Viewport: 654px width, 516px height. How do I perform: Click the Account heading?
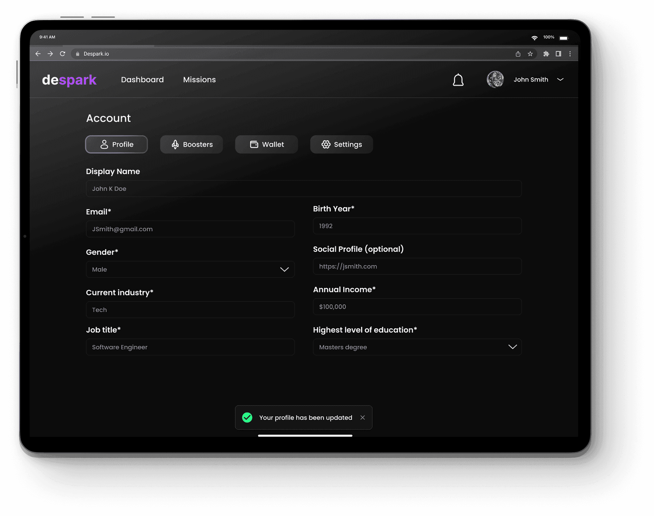click(108, 118)
